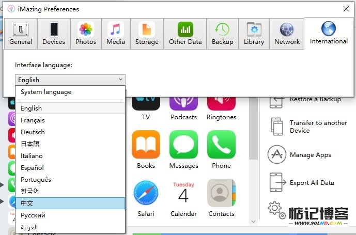Collapse the Interface language combo box
The width and height of the screenshot is (356, 235).
click(70, 80)
